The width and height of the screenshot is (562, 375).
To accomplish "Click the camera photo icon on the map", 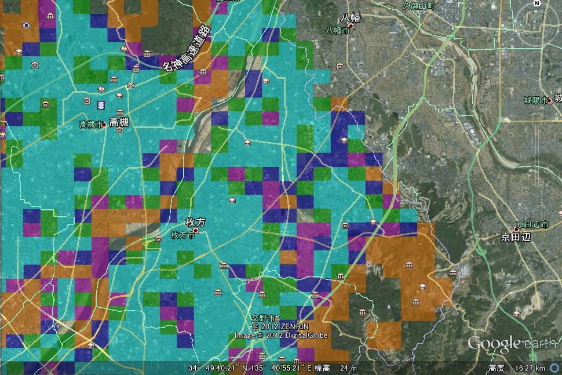I will pyautogui.click(x=26, y=25).
